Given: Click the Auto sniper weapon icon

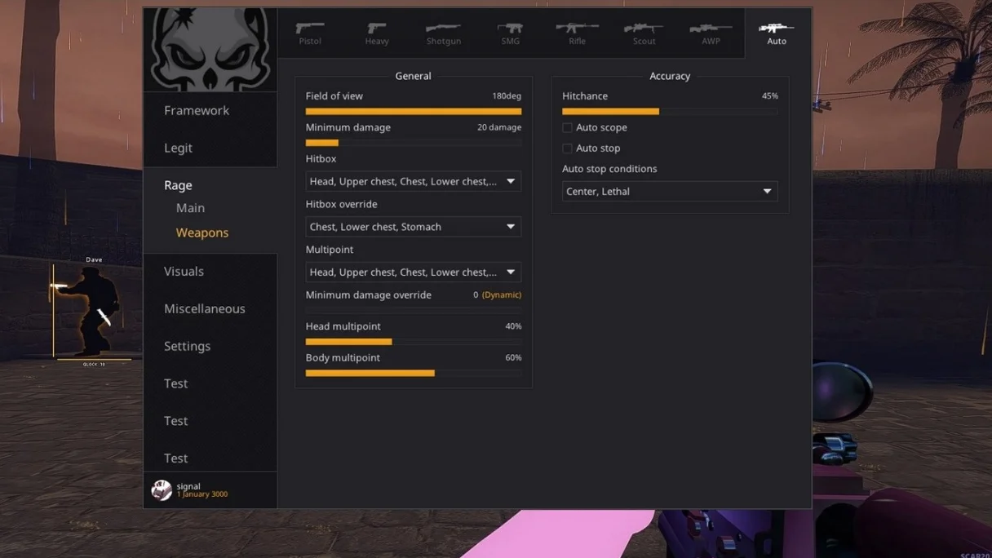Looking at the screenshot, I should coord(777,29).
